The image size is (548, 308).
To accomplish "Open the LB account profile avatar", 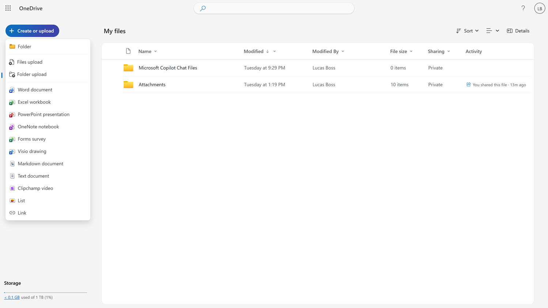I will [x=539, y=8].
